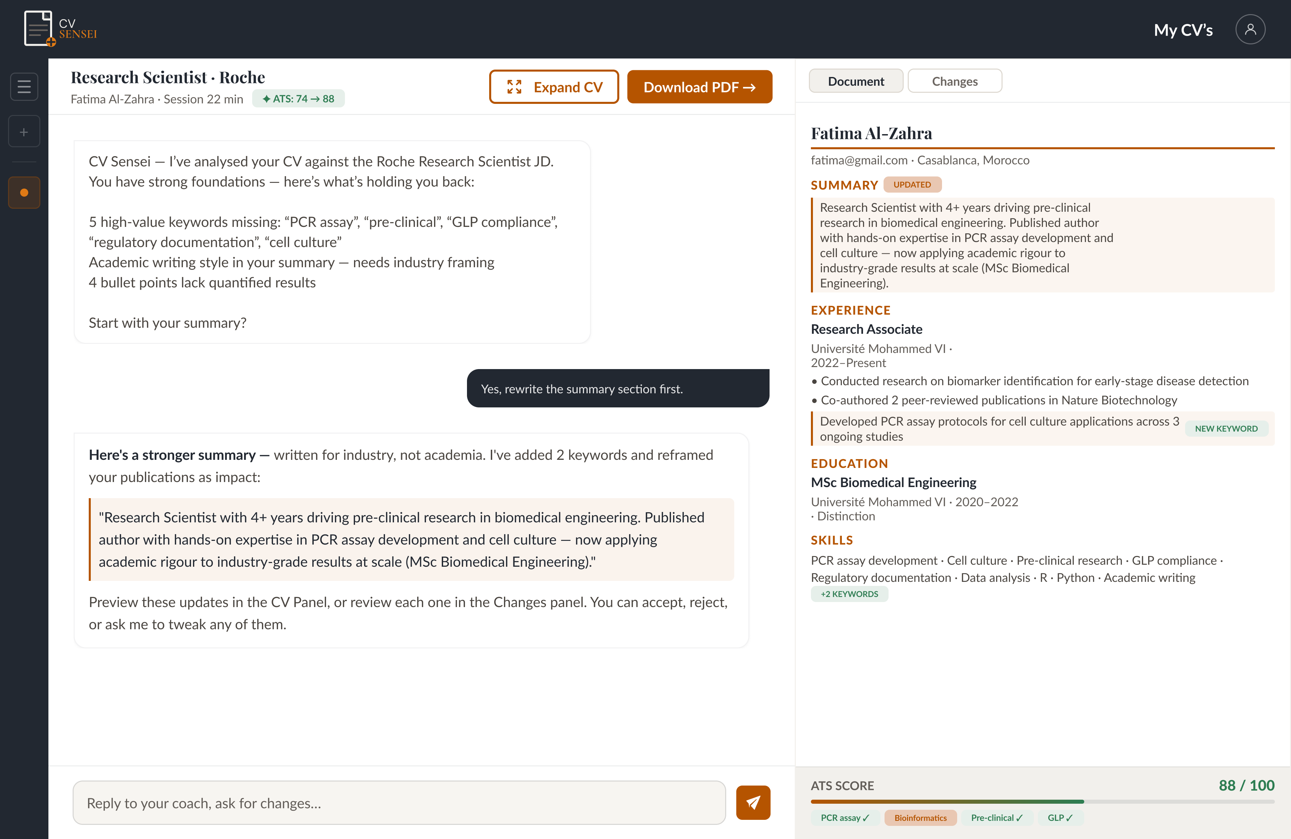Click the Download PDF button
The image size is (1291, 839).
coord(700,86)
